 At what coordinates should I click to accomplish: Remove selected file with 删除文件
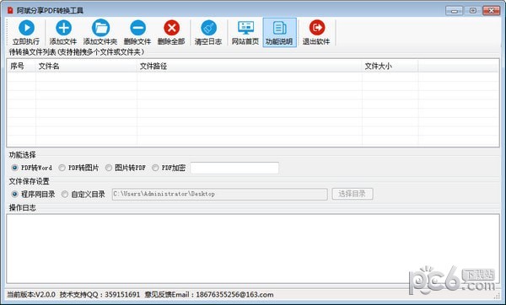click(x=137, y=33)
